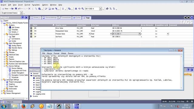Viewport: 194px width, 109px height.
Task: Click the transfer download arrow icon
Action: [63, 9]
